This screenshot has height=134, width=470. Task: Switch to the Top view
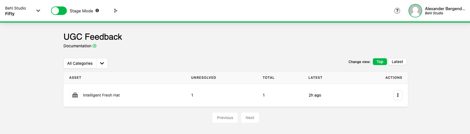(x=380, y=62)
